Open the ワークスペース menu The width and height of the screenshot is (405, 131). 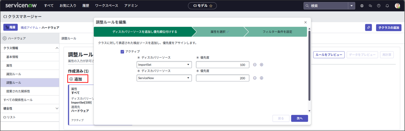coord(107,6)
